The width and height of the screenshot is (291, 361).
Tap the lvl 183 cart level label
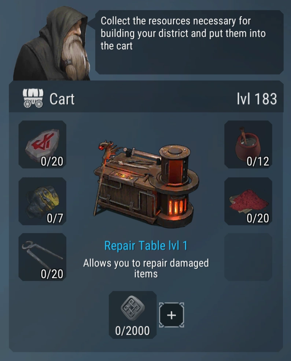[x=257, y=99]
